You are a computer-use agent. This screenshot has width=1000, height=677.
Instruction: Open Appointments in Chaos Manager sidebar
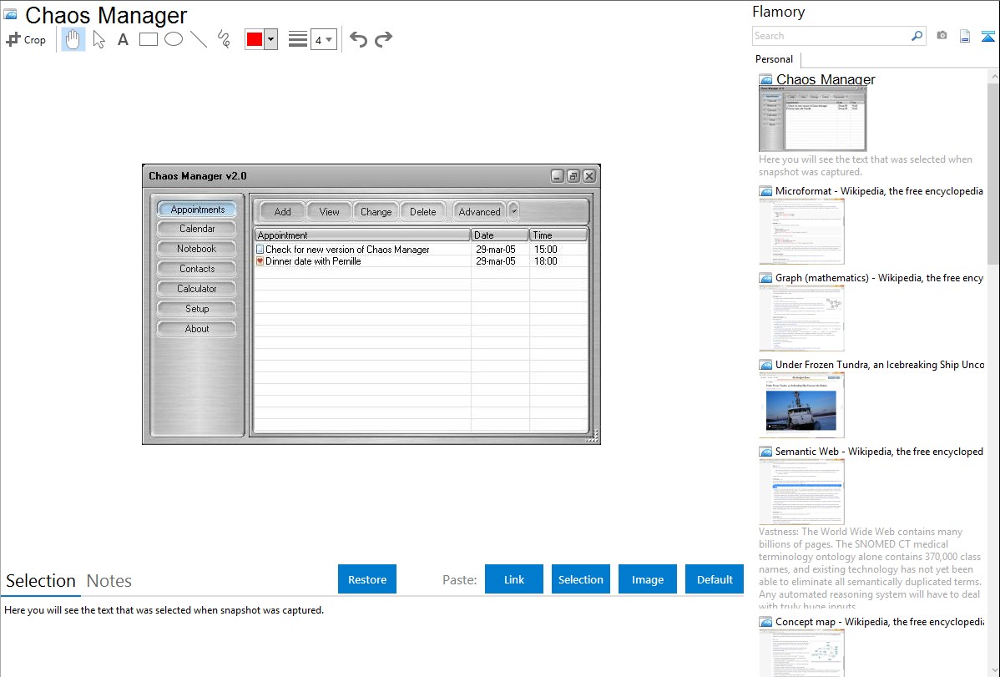[197, 210]
